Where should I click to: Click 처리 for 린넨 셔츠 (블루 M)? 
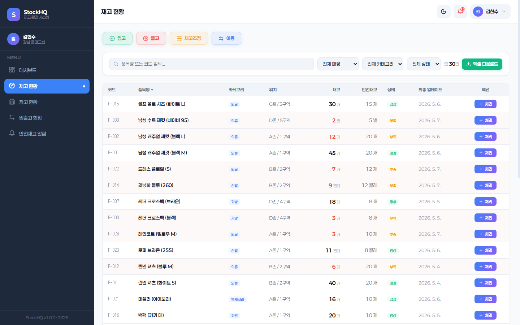pos(485,266)
